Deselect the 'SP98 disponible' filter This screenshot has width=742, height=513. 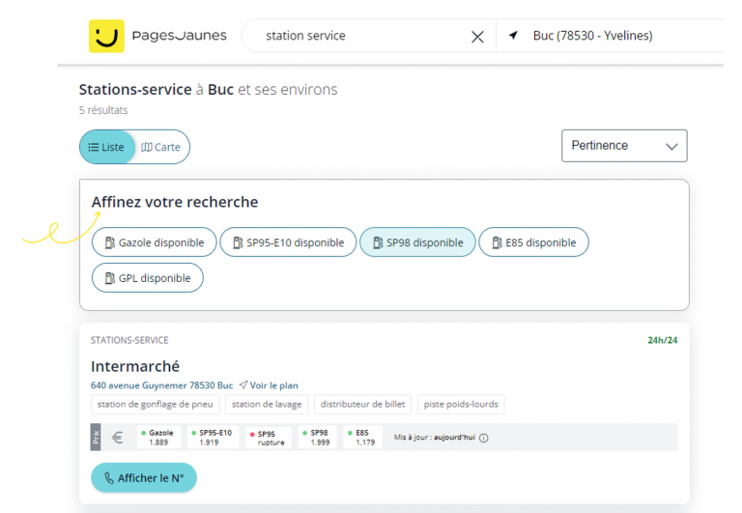pyautogui.click(x=417, y=242)
